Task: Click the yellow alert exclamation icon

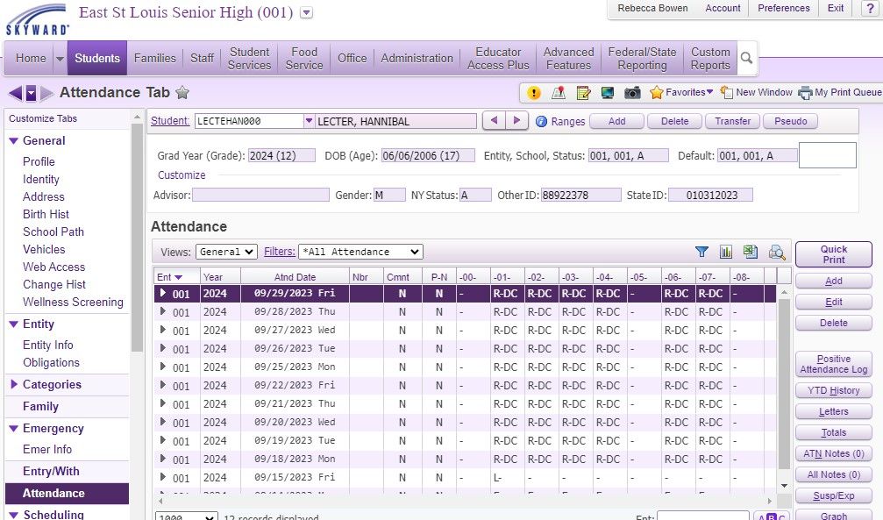Action: [x=534, y=92]
